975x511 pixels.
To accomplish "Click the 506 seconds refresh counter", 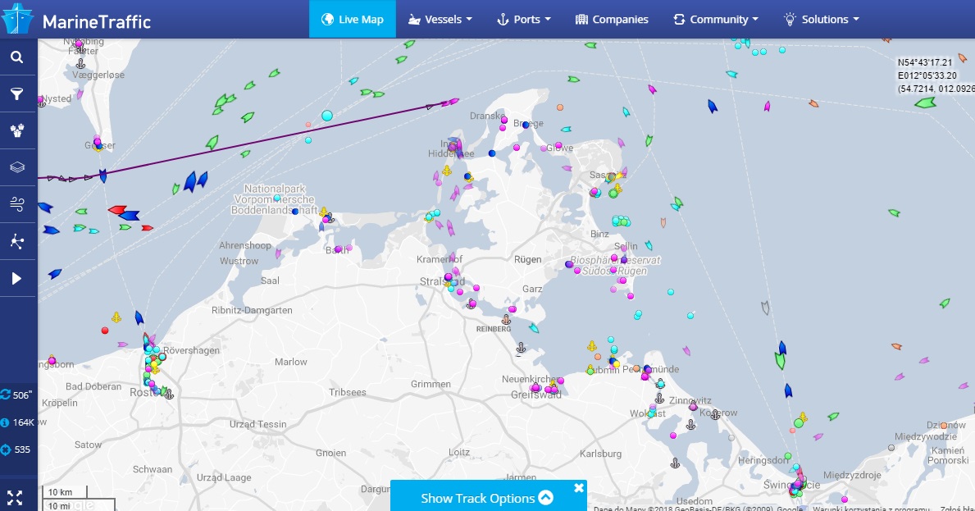I will pos(17,395).
